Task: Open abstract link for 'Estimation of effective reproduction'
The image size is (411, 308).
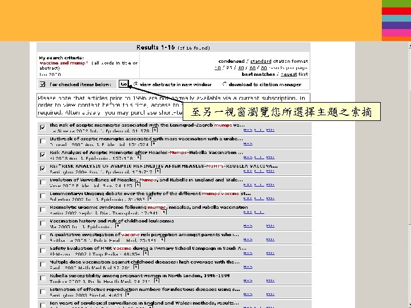Action: click(x=248, y=294)
